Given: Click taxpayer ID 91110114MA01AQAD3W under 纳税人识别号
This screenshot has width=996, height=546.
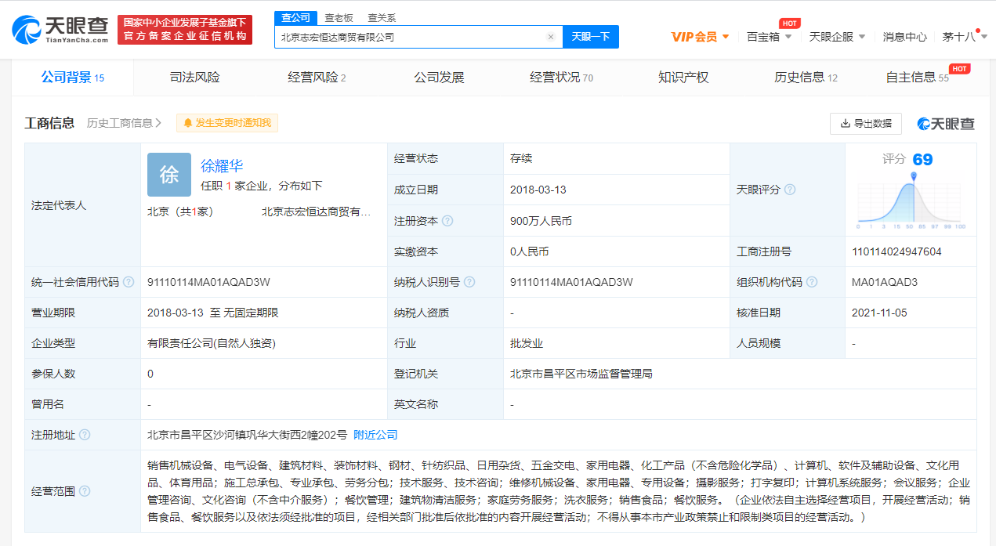Looking at the screenshot, I should click(x=571, y=282).
